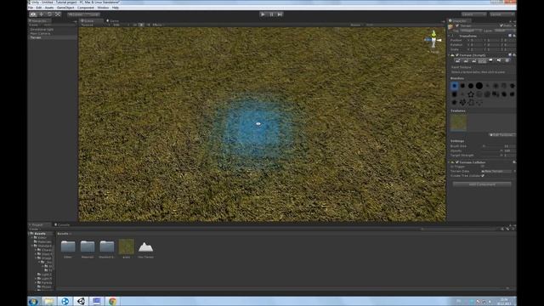The image size is (544, 306).
Task: Toggle the Static checkbox
Action: (x=501, y=25)
